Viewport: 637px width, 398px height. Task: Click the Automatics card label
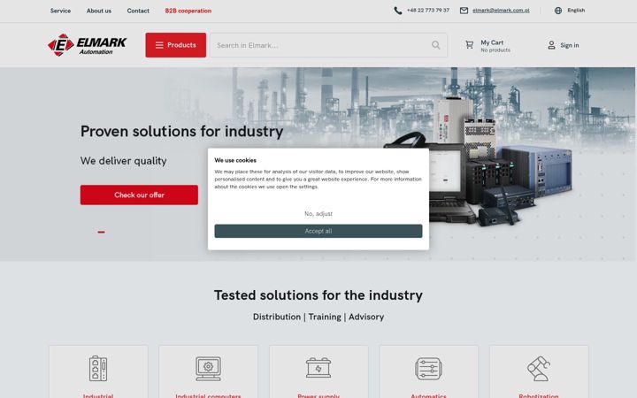click(x=428, y=395)
